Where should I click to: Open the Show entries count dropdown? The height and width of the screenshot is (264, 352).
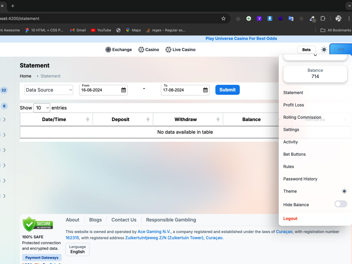click(x=42, y=108)
